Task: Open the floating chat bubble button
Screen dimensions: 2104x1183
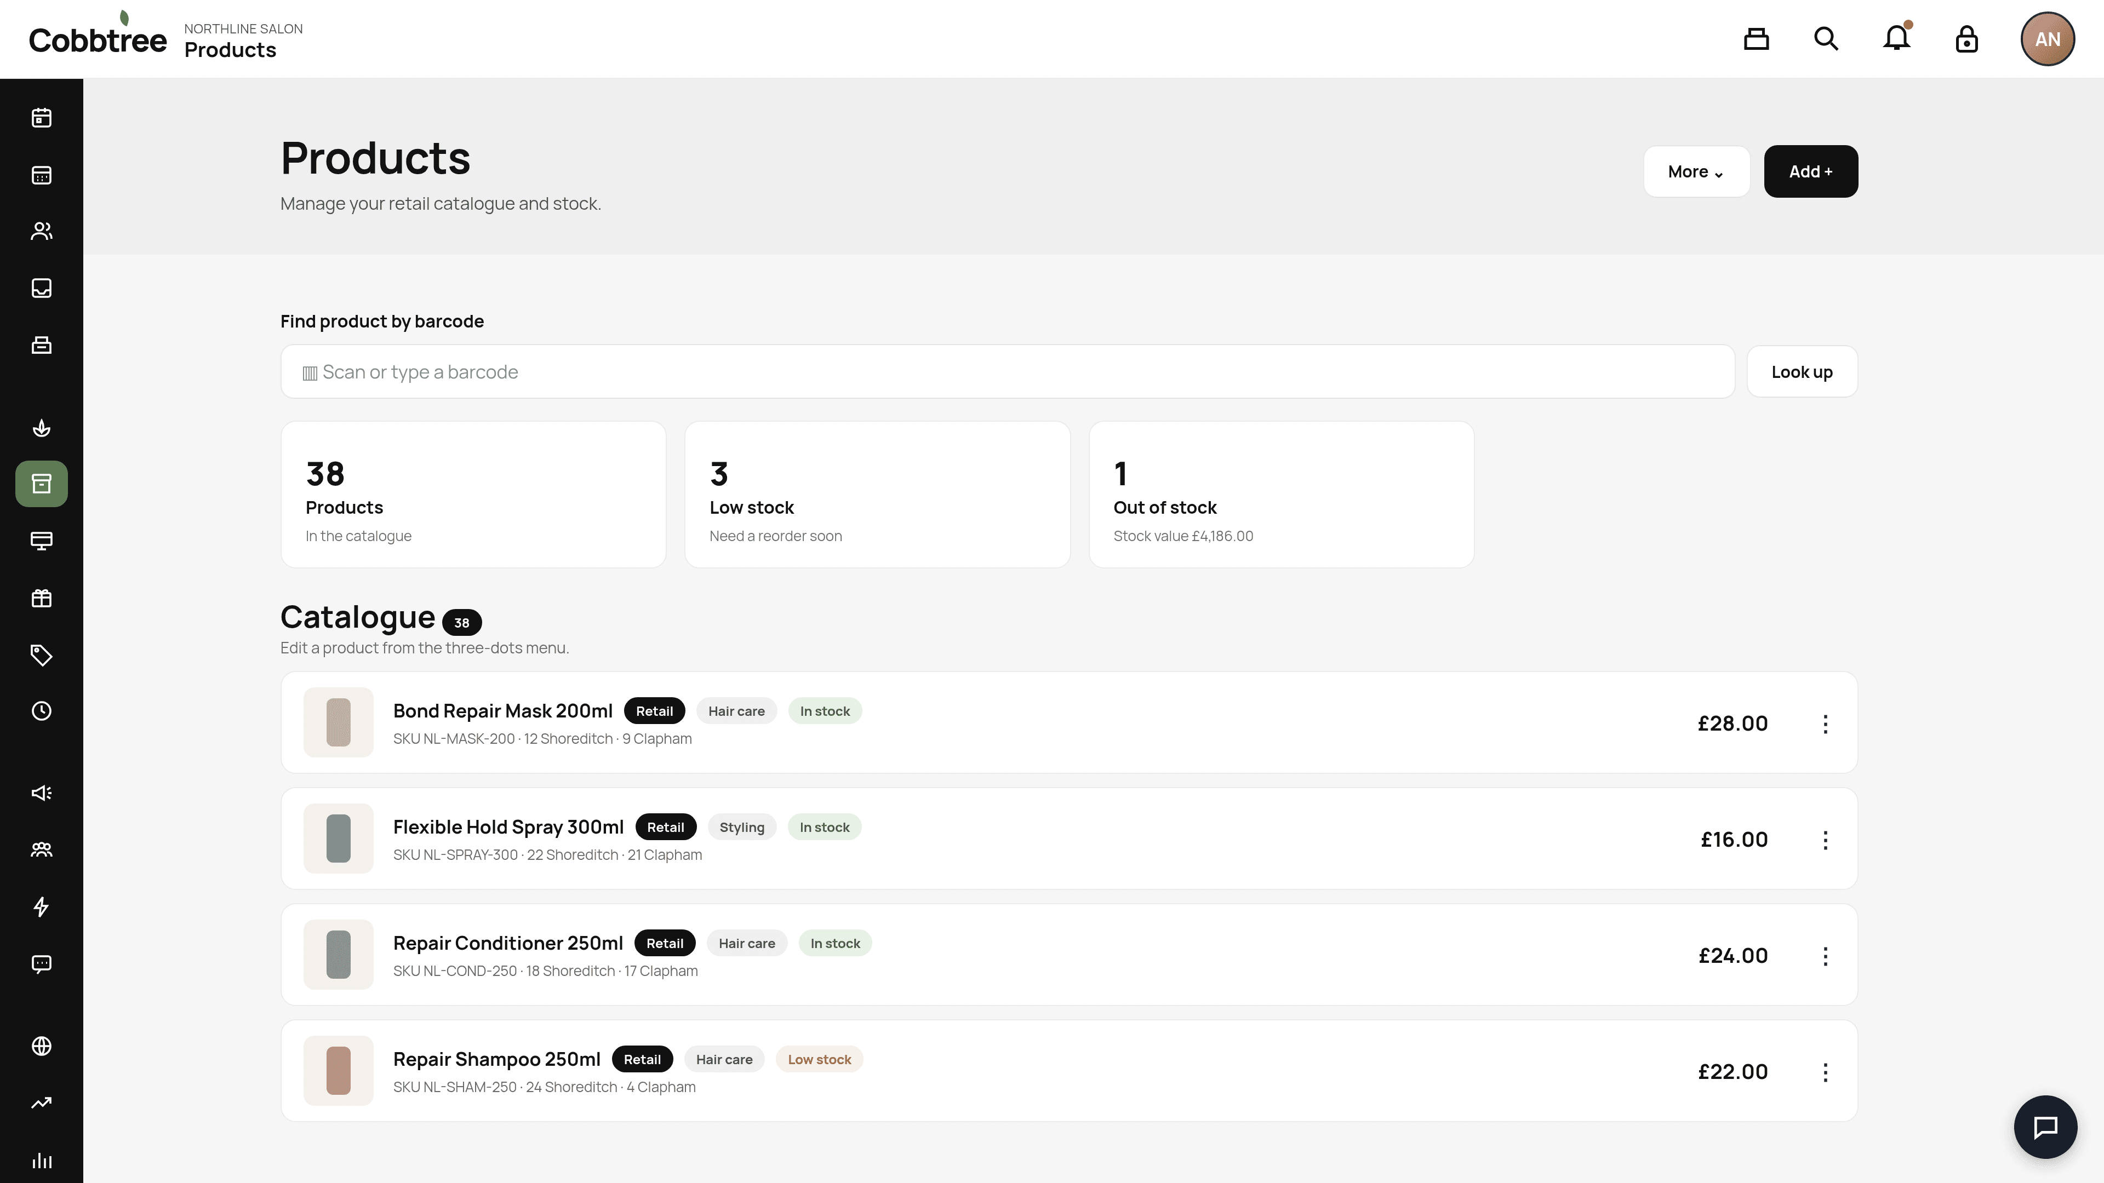Action: pos(2045,1127)
